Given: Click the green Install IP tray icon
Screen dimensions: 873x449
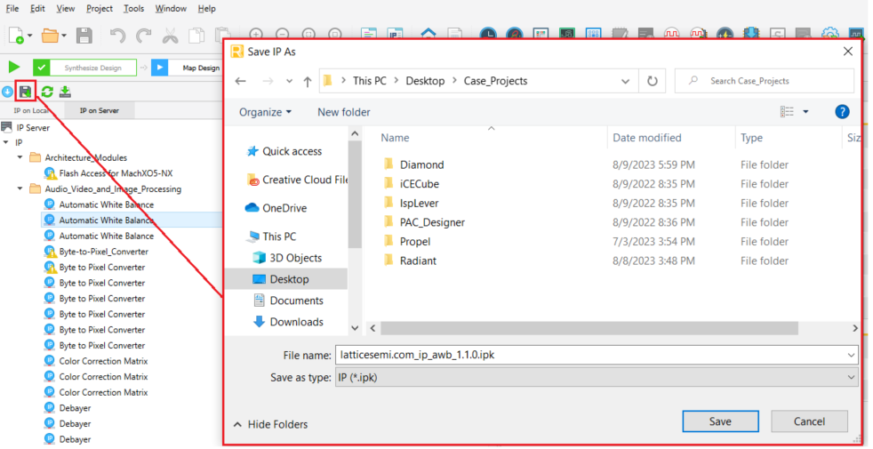Looking at the screenshot, I should click(x=65, y=92).
